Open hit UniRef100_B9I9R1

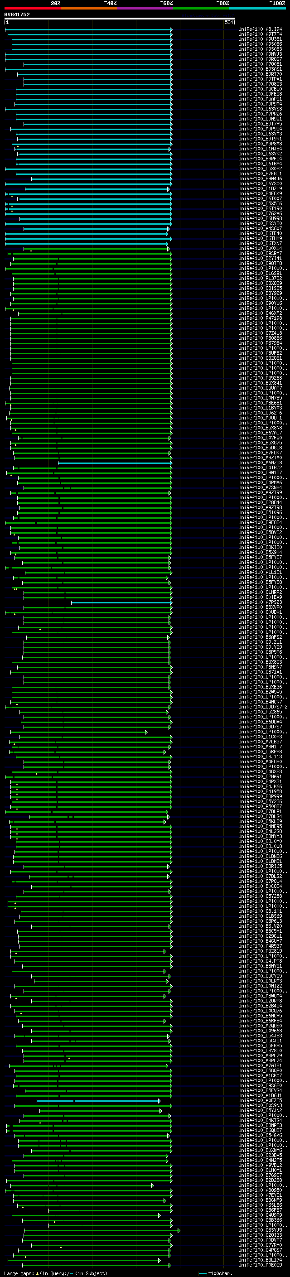point(260,139)
